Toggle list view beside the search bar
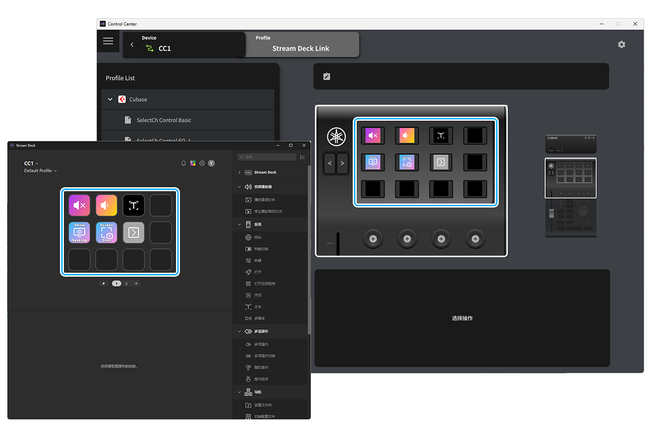 [302, 157]
